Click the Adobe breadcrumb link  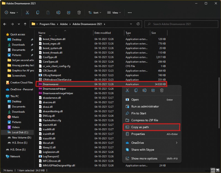64,24
